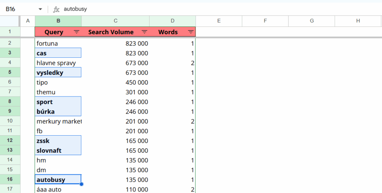
Task: Select the cell containing fortuna
Action: point(58,44)
